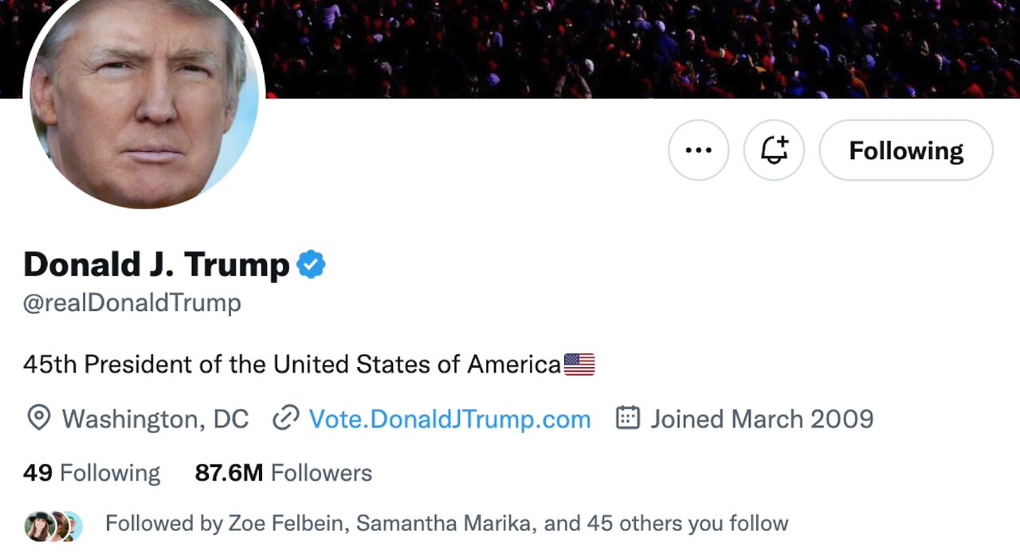
Task: Click the Washington, DC location text
Action: point(155,419)
